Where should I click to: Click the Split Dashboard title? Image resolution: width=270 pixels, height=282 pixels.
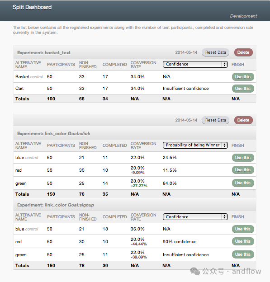point(32,7)
